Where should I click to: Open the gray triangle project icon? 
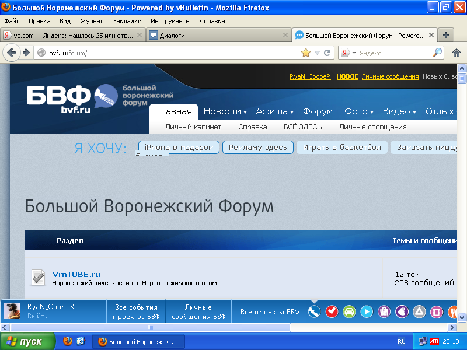pyautogui.click(x=419, y=311)
